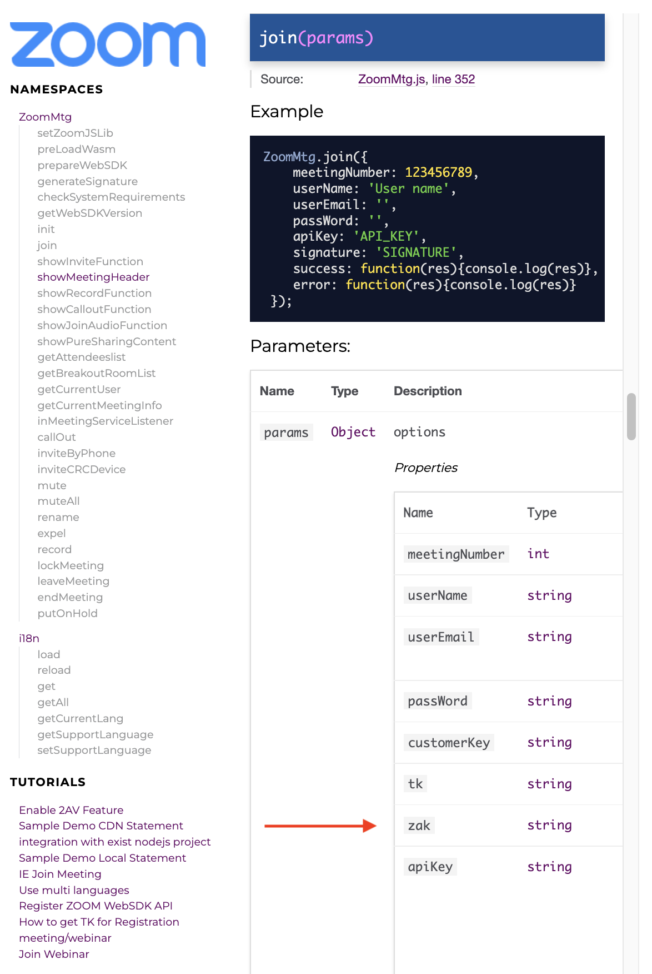Image resolution: width=652 pixels, height=974 pixels.
Task: Click the customerKey property name
Action: [449, 743]
